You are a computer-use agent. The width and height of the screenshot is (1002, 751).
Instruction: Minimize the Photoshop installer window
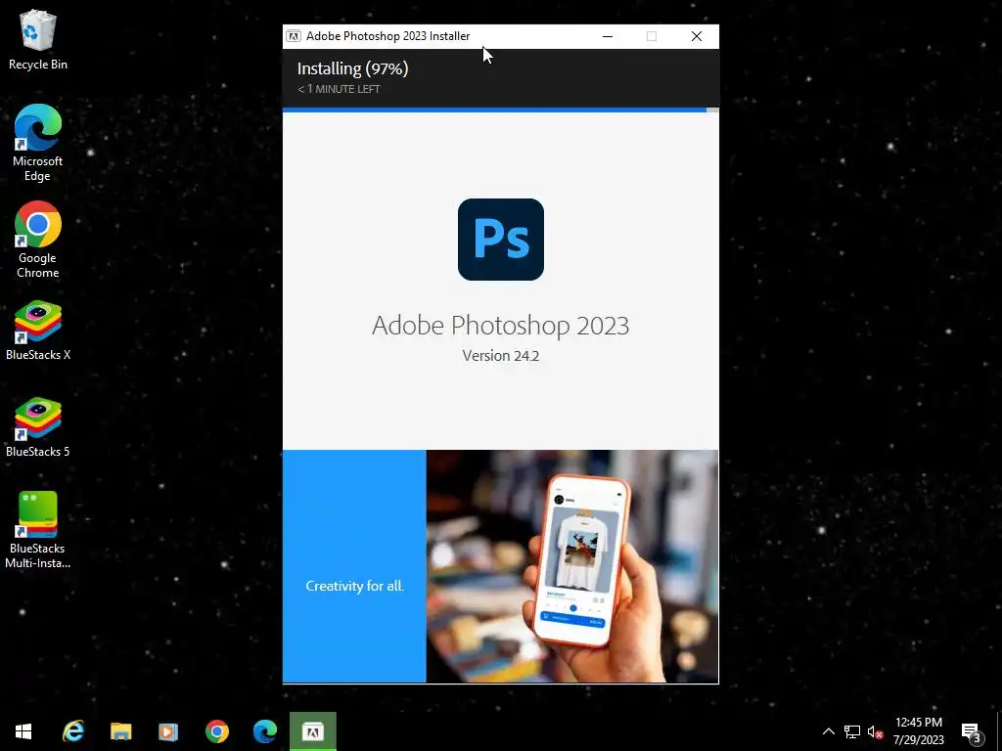click(x=608, y=36)
